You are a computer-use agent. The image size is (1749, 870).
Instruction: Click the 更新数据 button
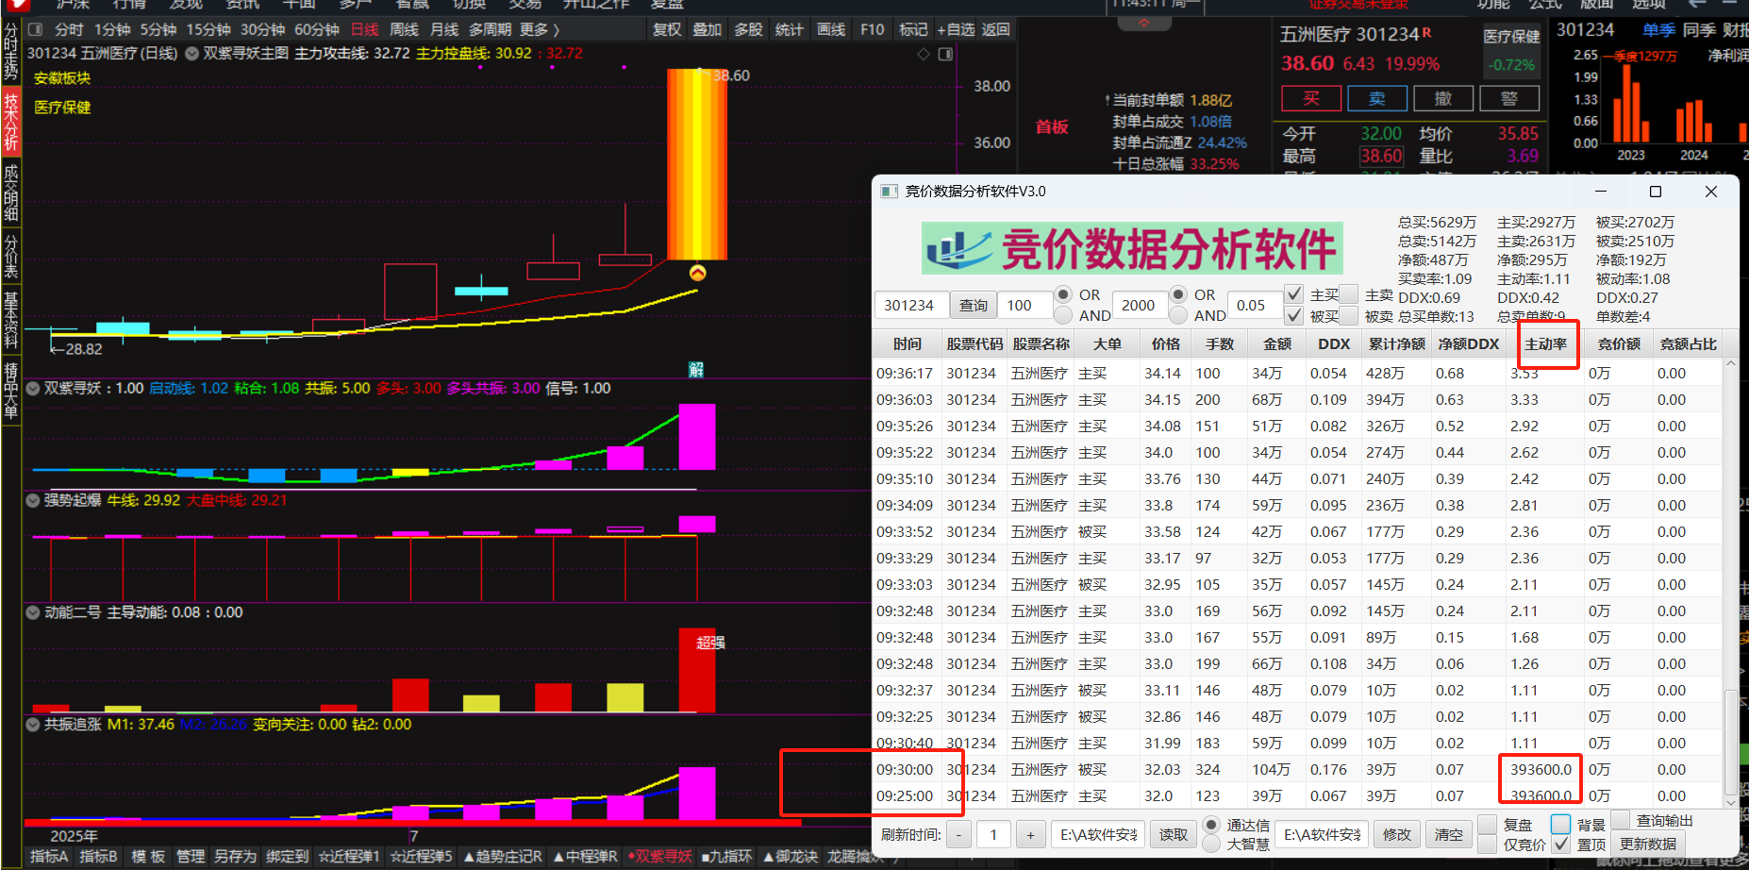coord(1648,844)
